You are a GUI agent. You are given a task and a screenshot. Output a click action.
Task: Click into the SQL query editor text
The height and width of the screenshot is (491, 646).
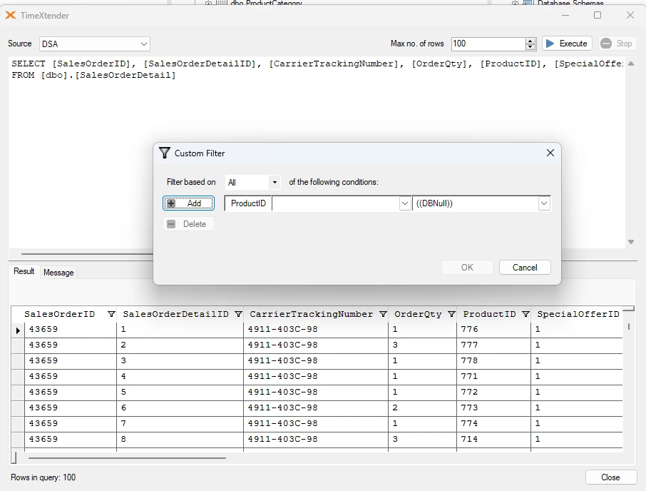coord(317,153)
